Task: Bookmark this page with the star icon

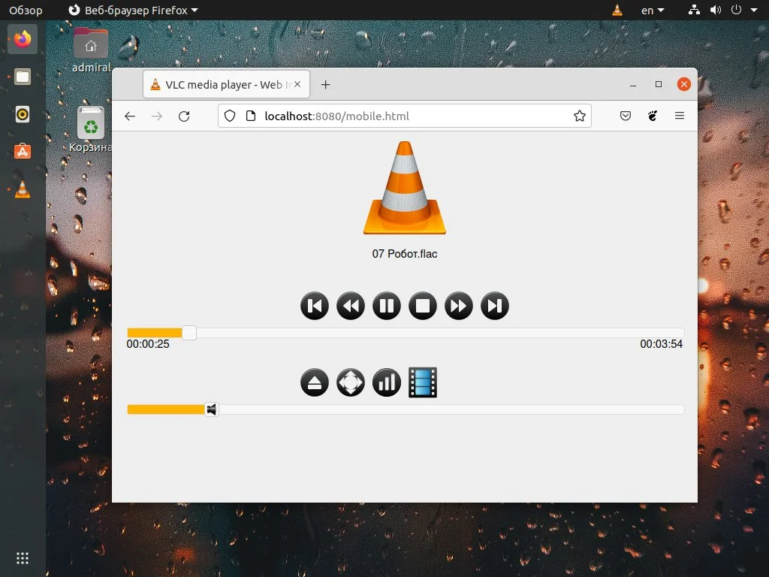Action: [x=579, y=116]
